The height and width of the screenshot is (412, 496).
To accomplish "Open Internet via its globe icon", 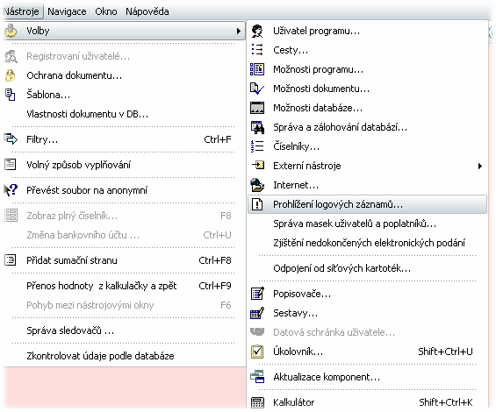I will coord(257,185).
